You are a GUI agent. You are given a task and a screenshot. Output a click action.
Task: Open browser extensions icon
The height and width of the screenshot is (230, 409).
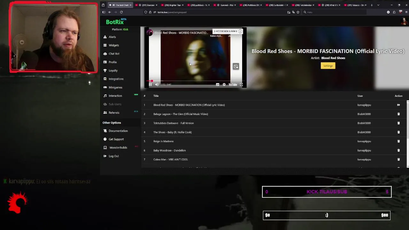pos(394,12)
